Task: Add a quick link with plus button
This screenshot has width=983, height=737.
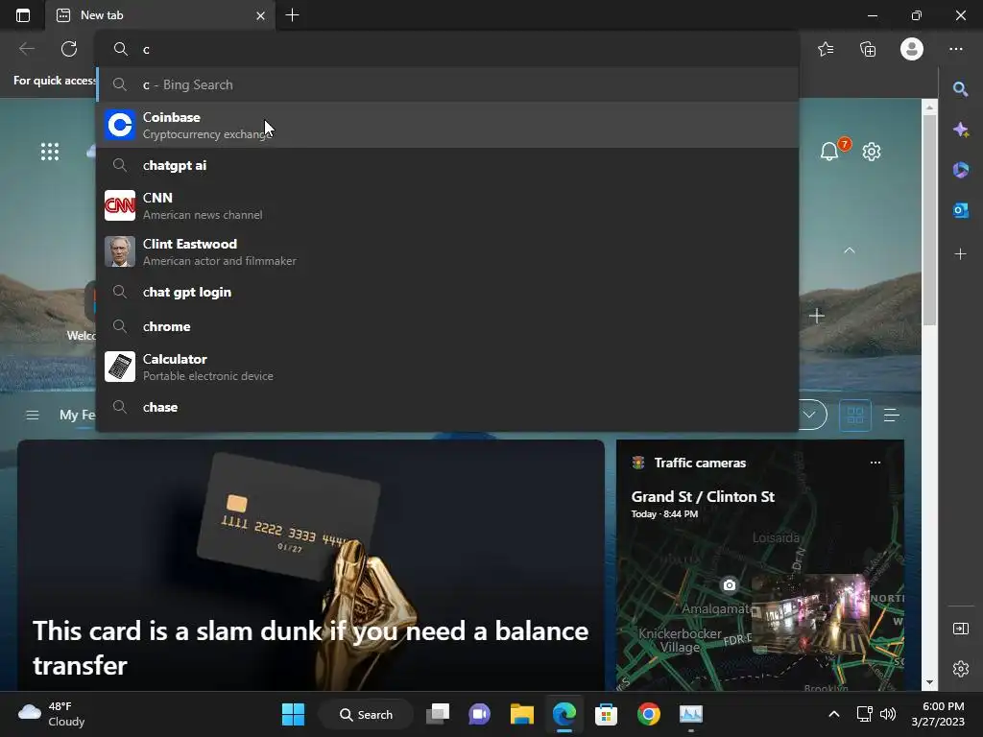Action: click(816, 316)
